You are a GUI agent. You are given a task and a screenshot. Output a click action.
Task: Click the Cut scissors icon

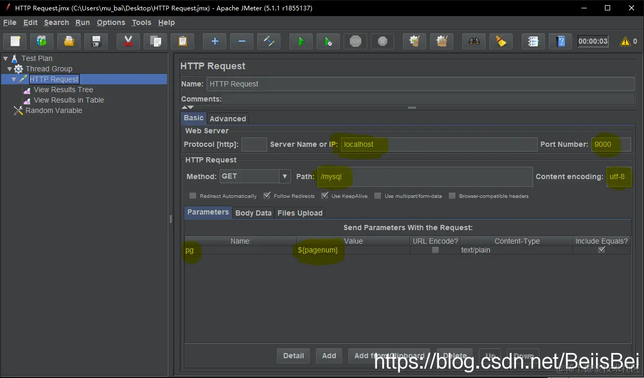[128, 41]
